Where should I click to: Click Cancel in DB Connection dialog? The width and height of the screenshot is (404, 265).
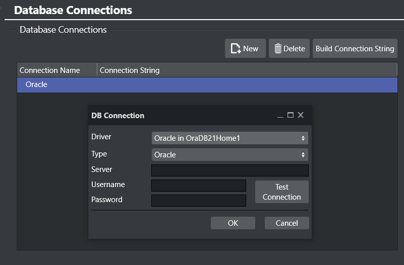click(286, 223)
